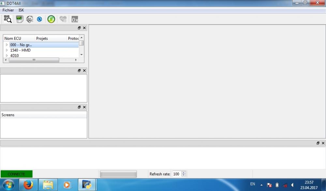Expand the 4D10 tree node
Image resolution: width=326 pixels, height=191 pixels.
click(7, 55)
